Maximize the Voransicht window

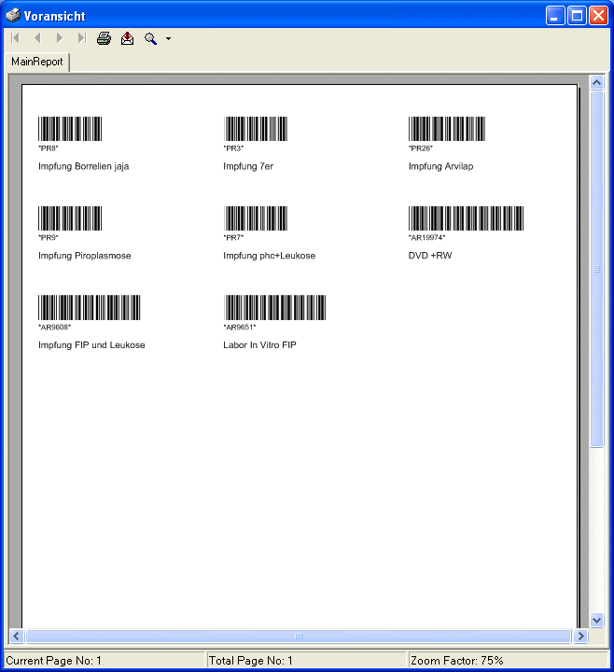pos(578,16)
